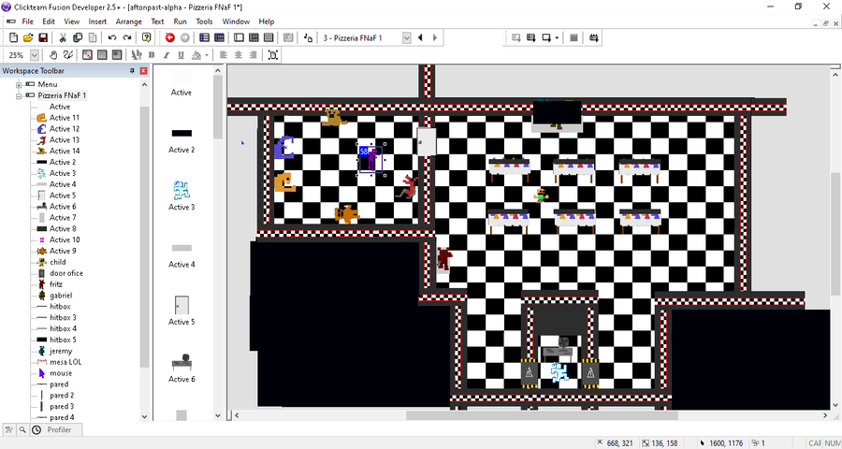Screen dimensions: 842x449
Task: Click the Stop square icon
Action: (573, 37)
